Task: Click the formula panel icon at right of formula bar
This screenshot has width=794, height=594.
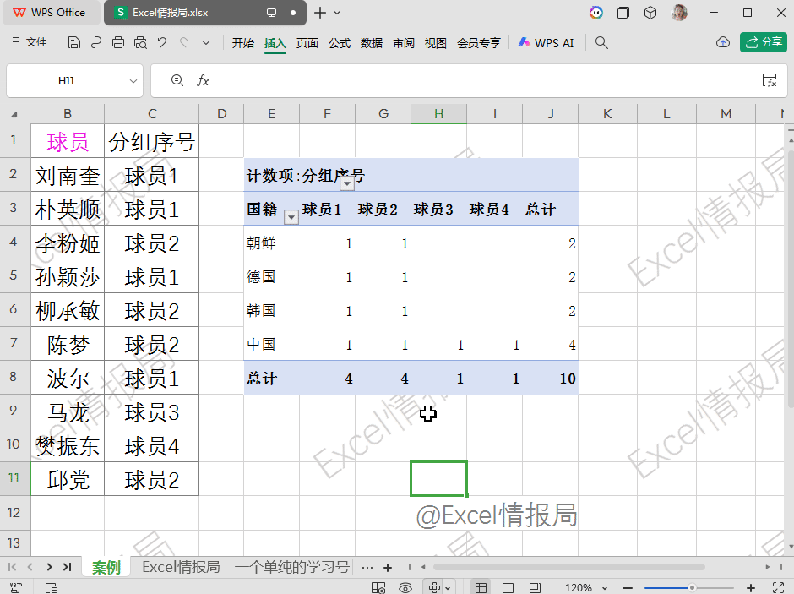Action: 770,80
